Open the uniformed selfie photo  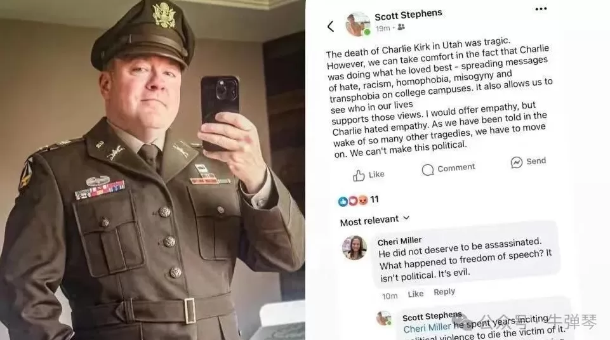pyautogui.click(x=152, y=170)
